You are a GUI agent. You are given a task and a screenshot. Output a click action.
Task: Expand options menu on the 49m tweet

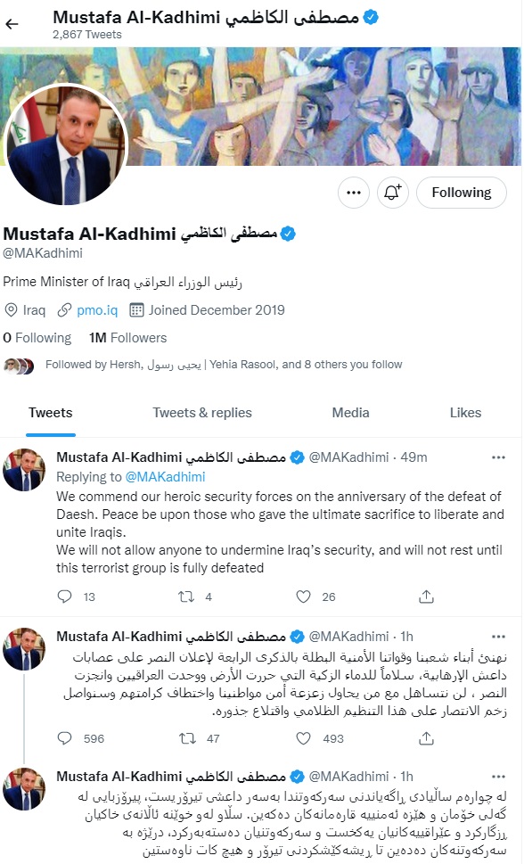point(498,457)
